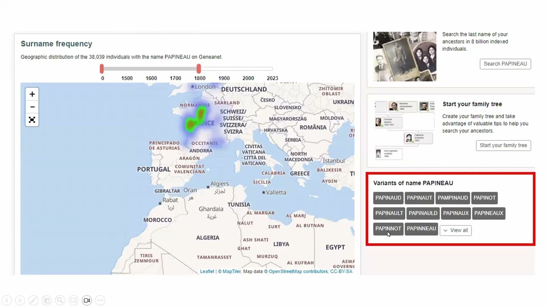546x307 pixels.
Task: Go to previous slide in presentation controls
Action: tap(6, 300)
